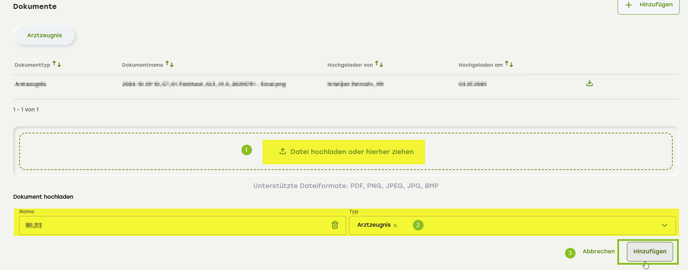The height and width of the screenshot is (270, 688).
Task: Sort table by Dokumenttyp column arrows
Action: tap(57, 64)
